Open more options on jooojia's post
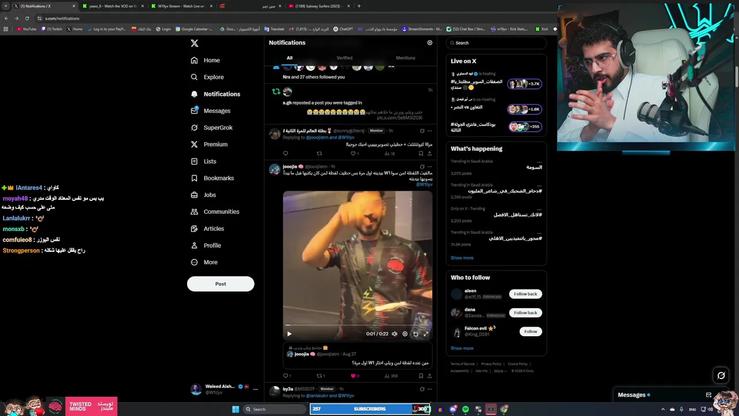 (429, 166)
